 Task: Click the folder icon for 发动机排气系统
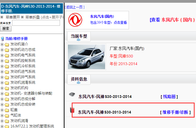click(7, 77)
